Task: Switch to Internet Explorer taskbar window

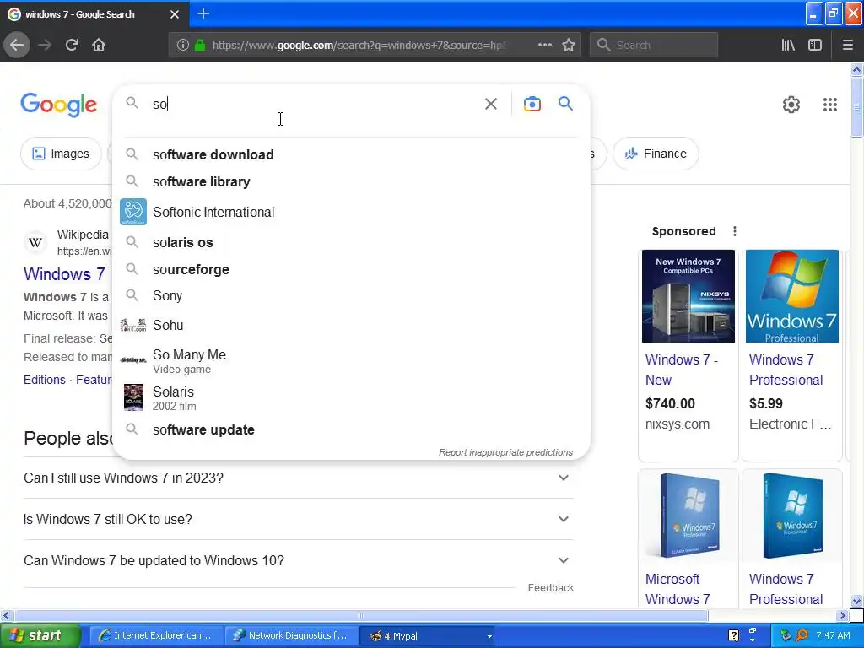Action: click(x=156, y=635)
